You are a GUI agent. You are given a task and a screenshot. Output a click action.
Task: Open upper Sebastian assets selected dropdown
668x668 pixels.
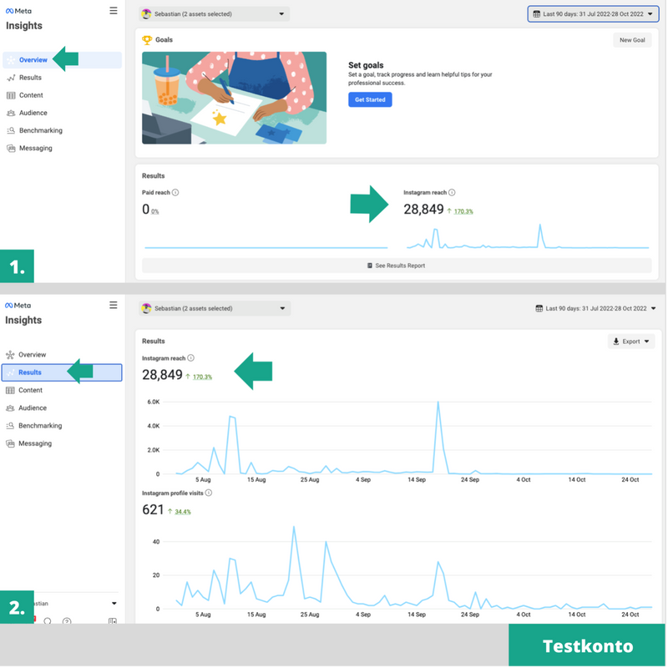click(215, 14)
